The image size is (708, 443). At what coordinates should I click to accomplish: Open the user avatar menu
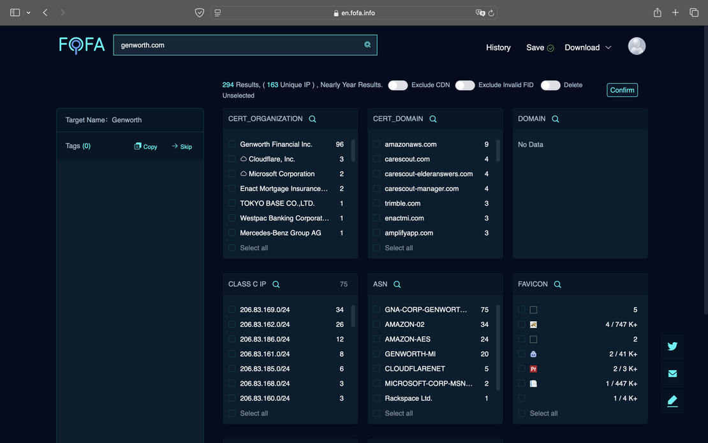click(637, 46)
